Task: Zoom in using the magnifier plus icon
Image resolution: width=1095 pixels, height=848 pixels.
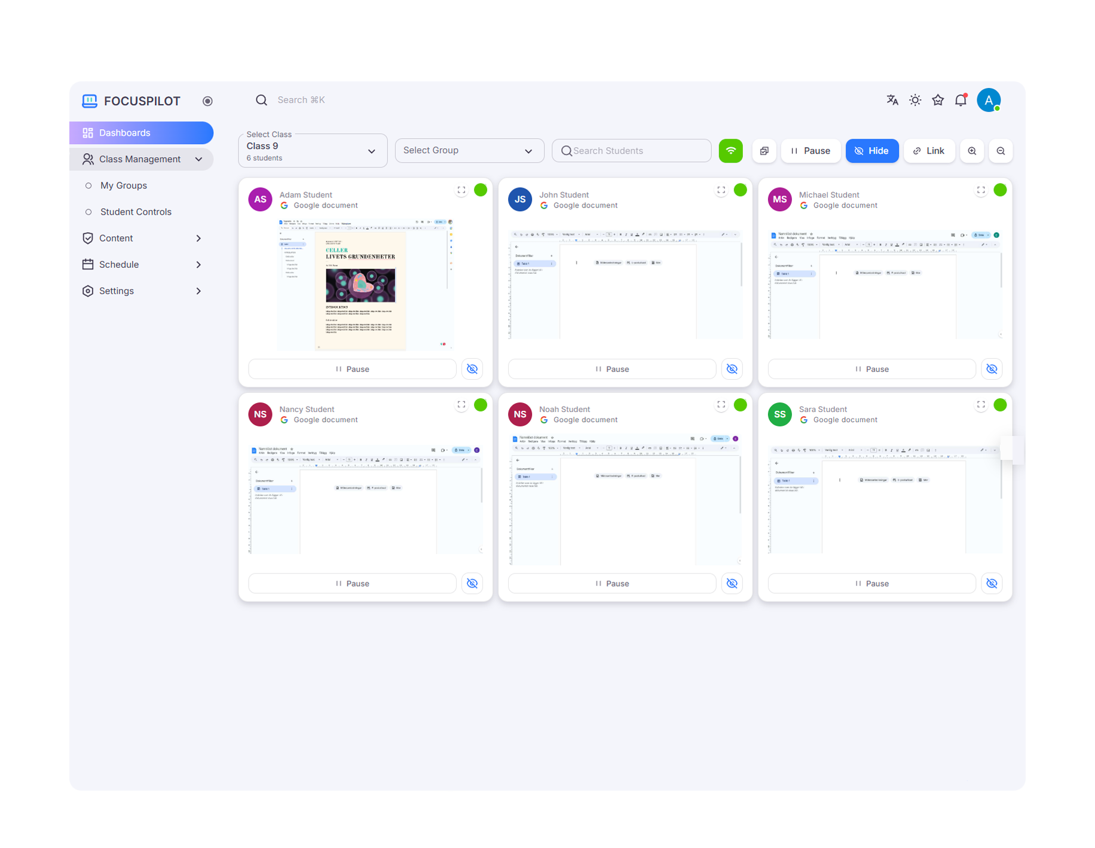Action: 972,151
